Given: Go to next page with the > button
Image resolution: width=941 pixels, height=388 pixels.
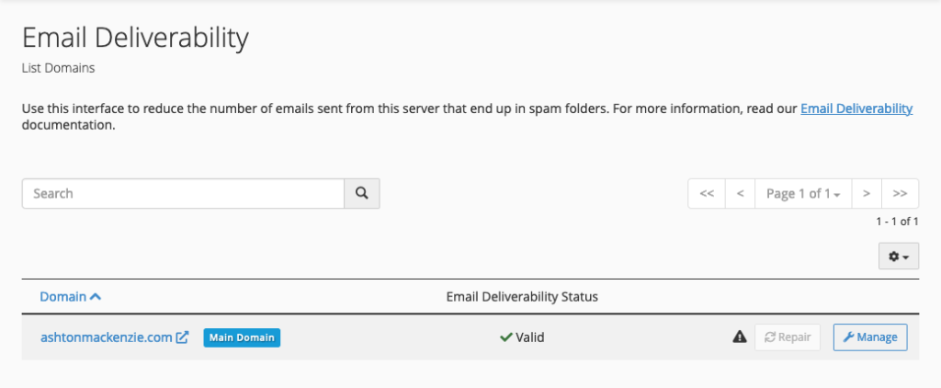Looking at the screenshot, I should 867,193.
